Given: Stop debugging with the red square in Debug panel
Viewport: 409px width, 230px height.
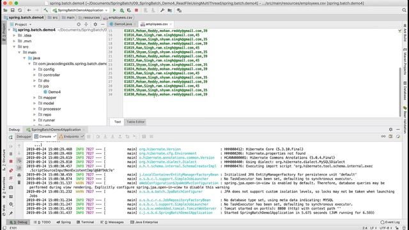Looking at the screenshot, I should click(11, 162).
